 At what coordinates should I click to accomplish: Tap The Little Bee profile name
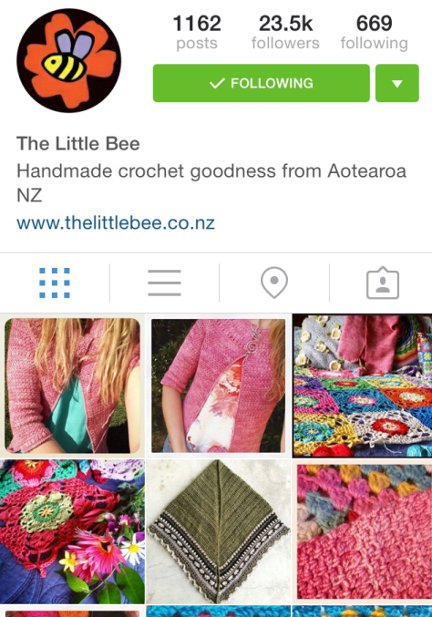coord(78,144)
